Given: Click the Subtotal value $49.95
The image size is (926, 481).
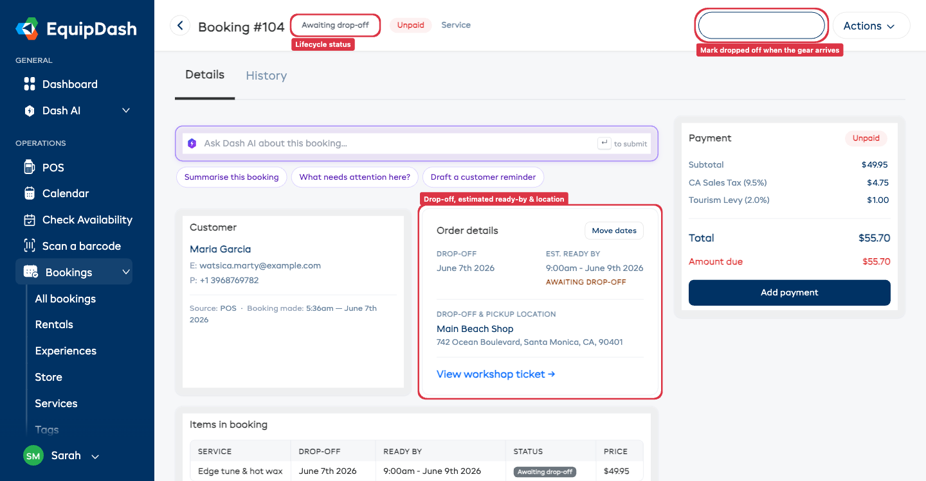Looking at the screenshot, I should pyautogui.click(x=876, y=164).
